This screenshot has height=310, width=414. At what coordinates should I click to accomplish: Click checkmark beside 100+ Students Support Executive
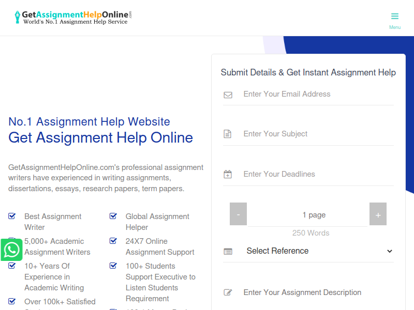pyautogui.click(x=113, y=266)
